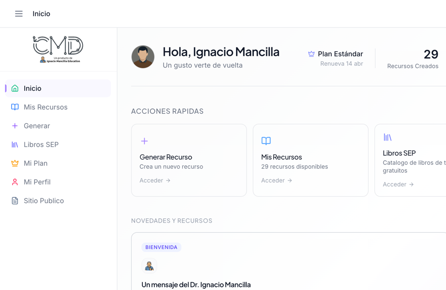This screenshot has width=446, height=290.
Task: Click the library icon beside Libros SEP
Action: [x=15, y=145]
